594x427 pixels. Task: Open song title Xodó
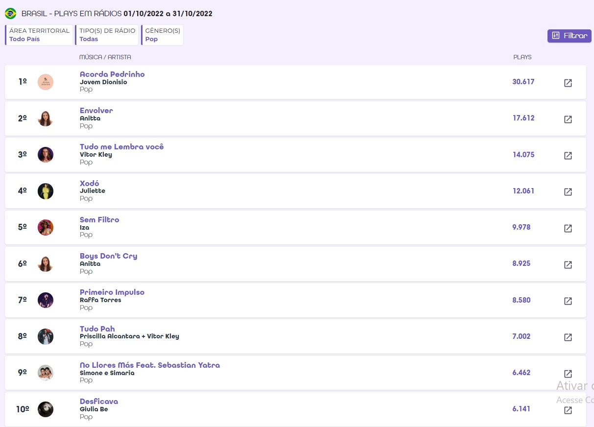coord(90,183)
